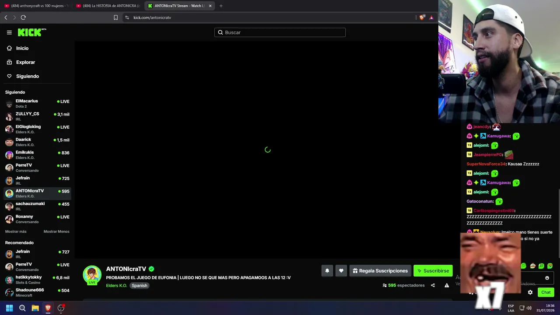Click the 595 espectadores viewer count
The height and width of the screenshot is (315, 560).
click(x=403, y=285)
